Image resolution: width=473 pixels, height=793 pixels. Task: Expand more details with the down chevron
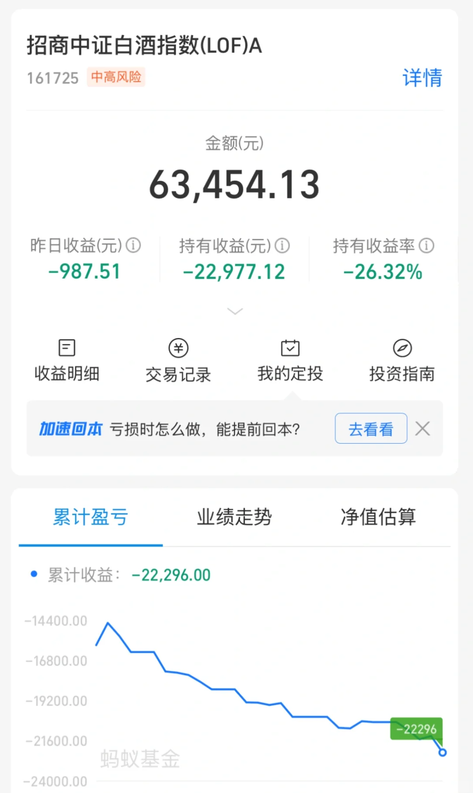tap(235, 311)
